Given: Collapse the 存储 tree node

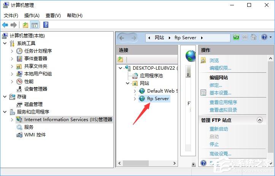Looking at the screenshot, I should tap(5, 97).
